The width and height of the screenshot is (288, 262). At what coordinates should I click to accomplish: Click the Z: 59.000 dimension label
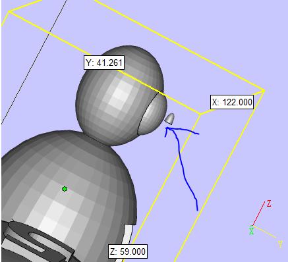128,251
